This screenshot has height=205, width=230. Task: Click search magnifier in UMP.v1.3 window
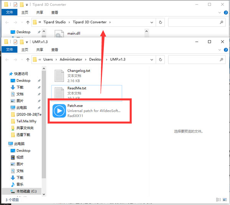[221, 59]
